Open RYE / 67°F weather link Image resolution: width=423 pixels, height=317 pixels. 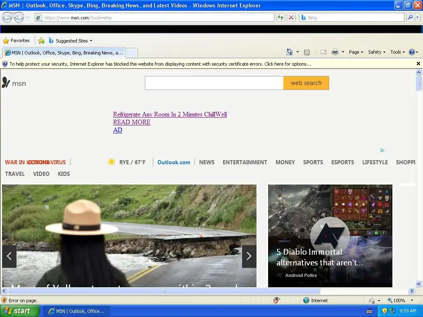133,162
